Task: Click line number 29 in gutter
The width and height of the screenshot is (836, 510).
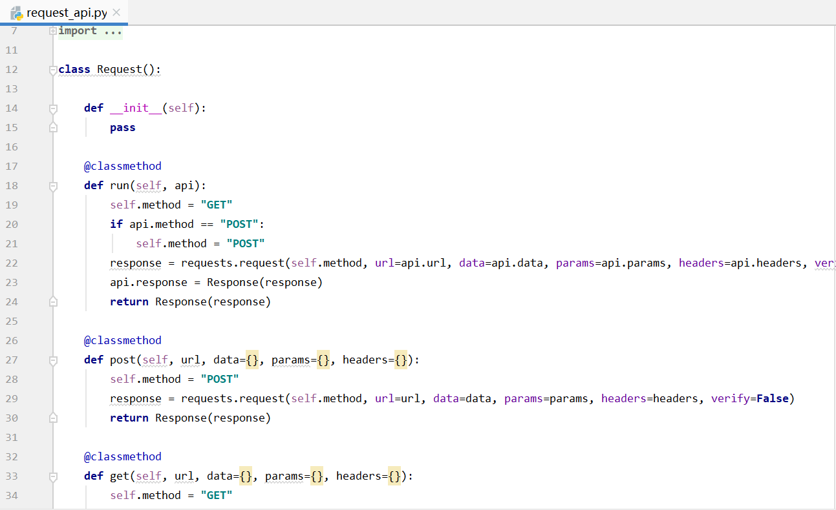Action: click(x=12, y=398)
